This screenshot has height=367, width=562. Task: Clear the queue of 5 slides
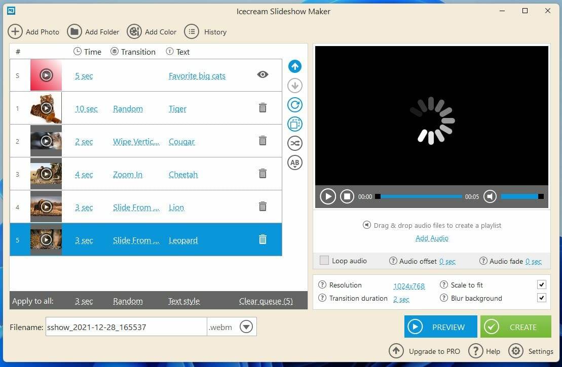(x=266, y=301)
